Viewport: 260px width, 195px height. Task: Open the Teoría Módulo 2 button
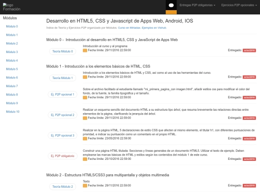[63, 187]
